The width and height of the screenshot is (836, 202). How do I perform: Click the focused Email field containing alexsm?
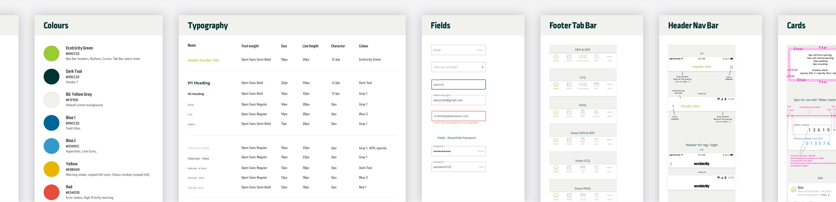click(x=458, y=85)
